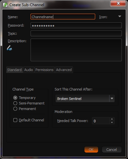The height and width of the screenshot is (159, 128).
Task: Close the Create Sub-Channel dialog
Action: (x=118, y=3)
